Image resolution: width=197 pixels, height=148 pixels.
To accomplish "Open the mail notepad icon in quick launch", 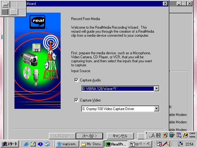I will [x=33, y=144].
